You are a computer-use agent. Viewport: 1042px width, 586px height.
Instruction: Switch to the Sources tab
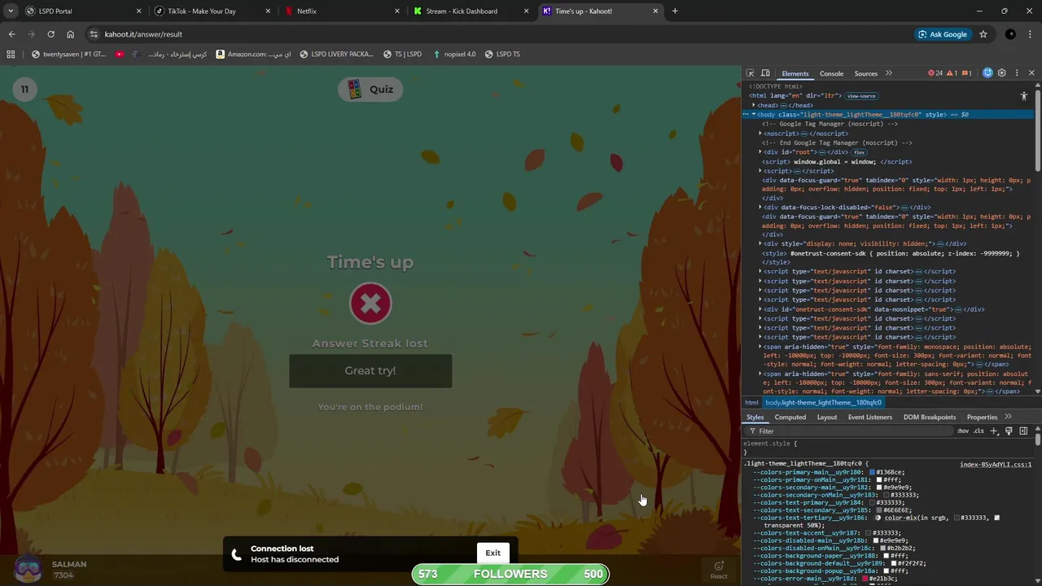pyautogui.click(x=865, y=73)
